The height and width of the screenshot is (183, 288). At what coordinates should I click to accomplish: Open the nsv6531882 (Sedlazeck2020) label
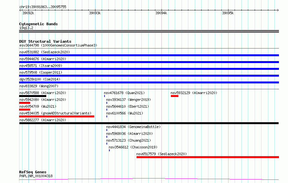(45, 52)
